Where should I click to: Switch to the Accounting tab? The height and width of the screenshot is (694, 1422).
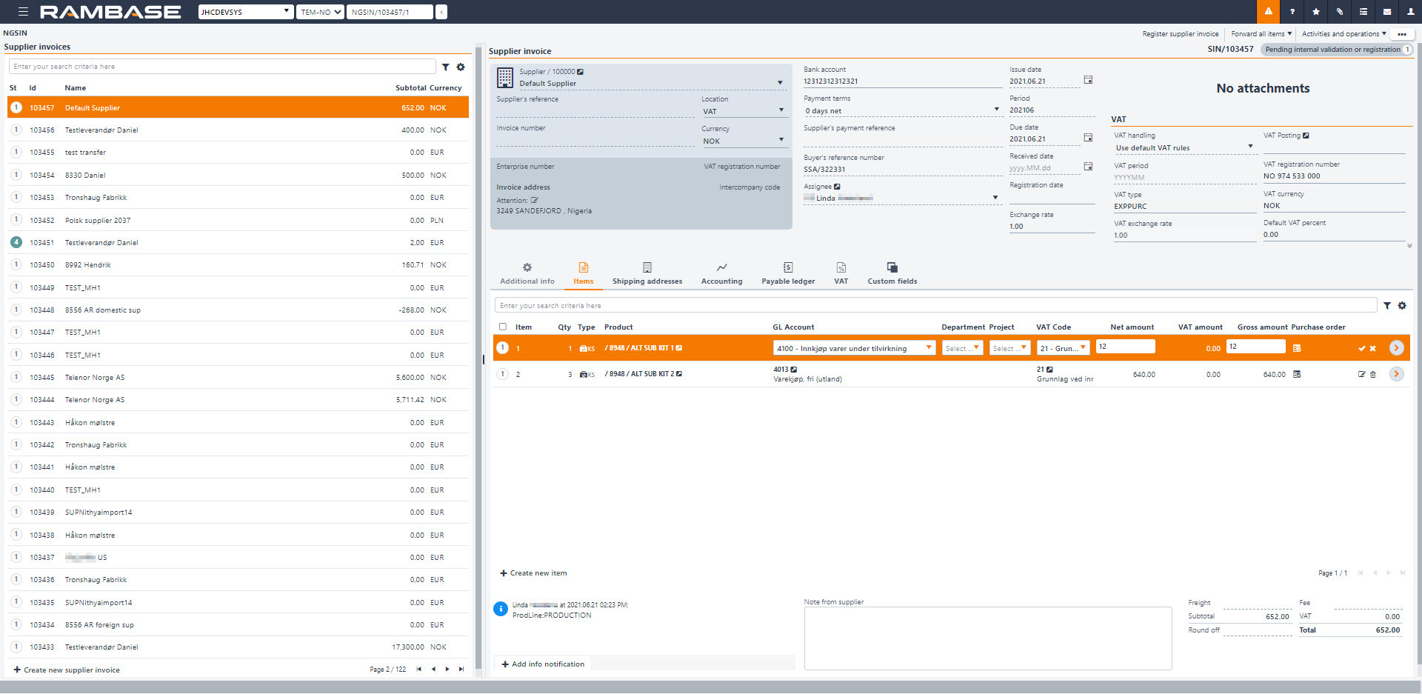click(x=721, y=273)
